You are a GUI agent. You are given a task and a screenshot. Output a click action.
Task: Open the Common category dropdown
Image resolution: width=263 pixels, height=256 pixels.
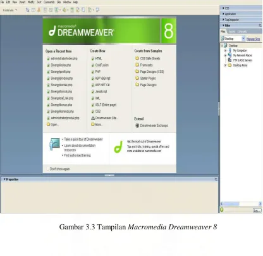[x=10, y=10]
